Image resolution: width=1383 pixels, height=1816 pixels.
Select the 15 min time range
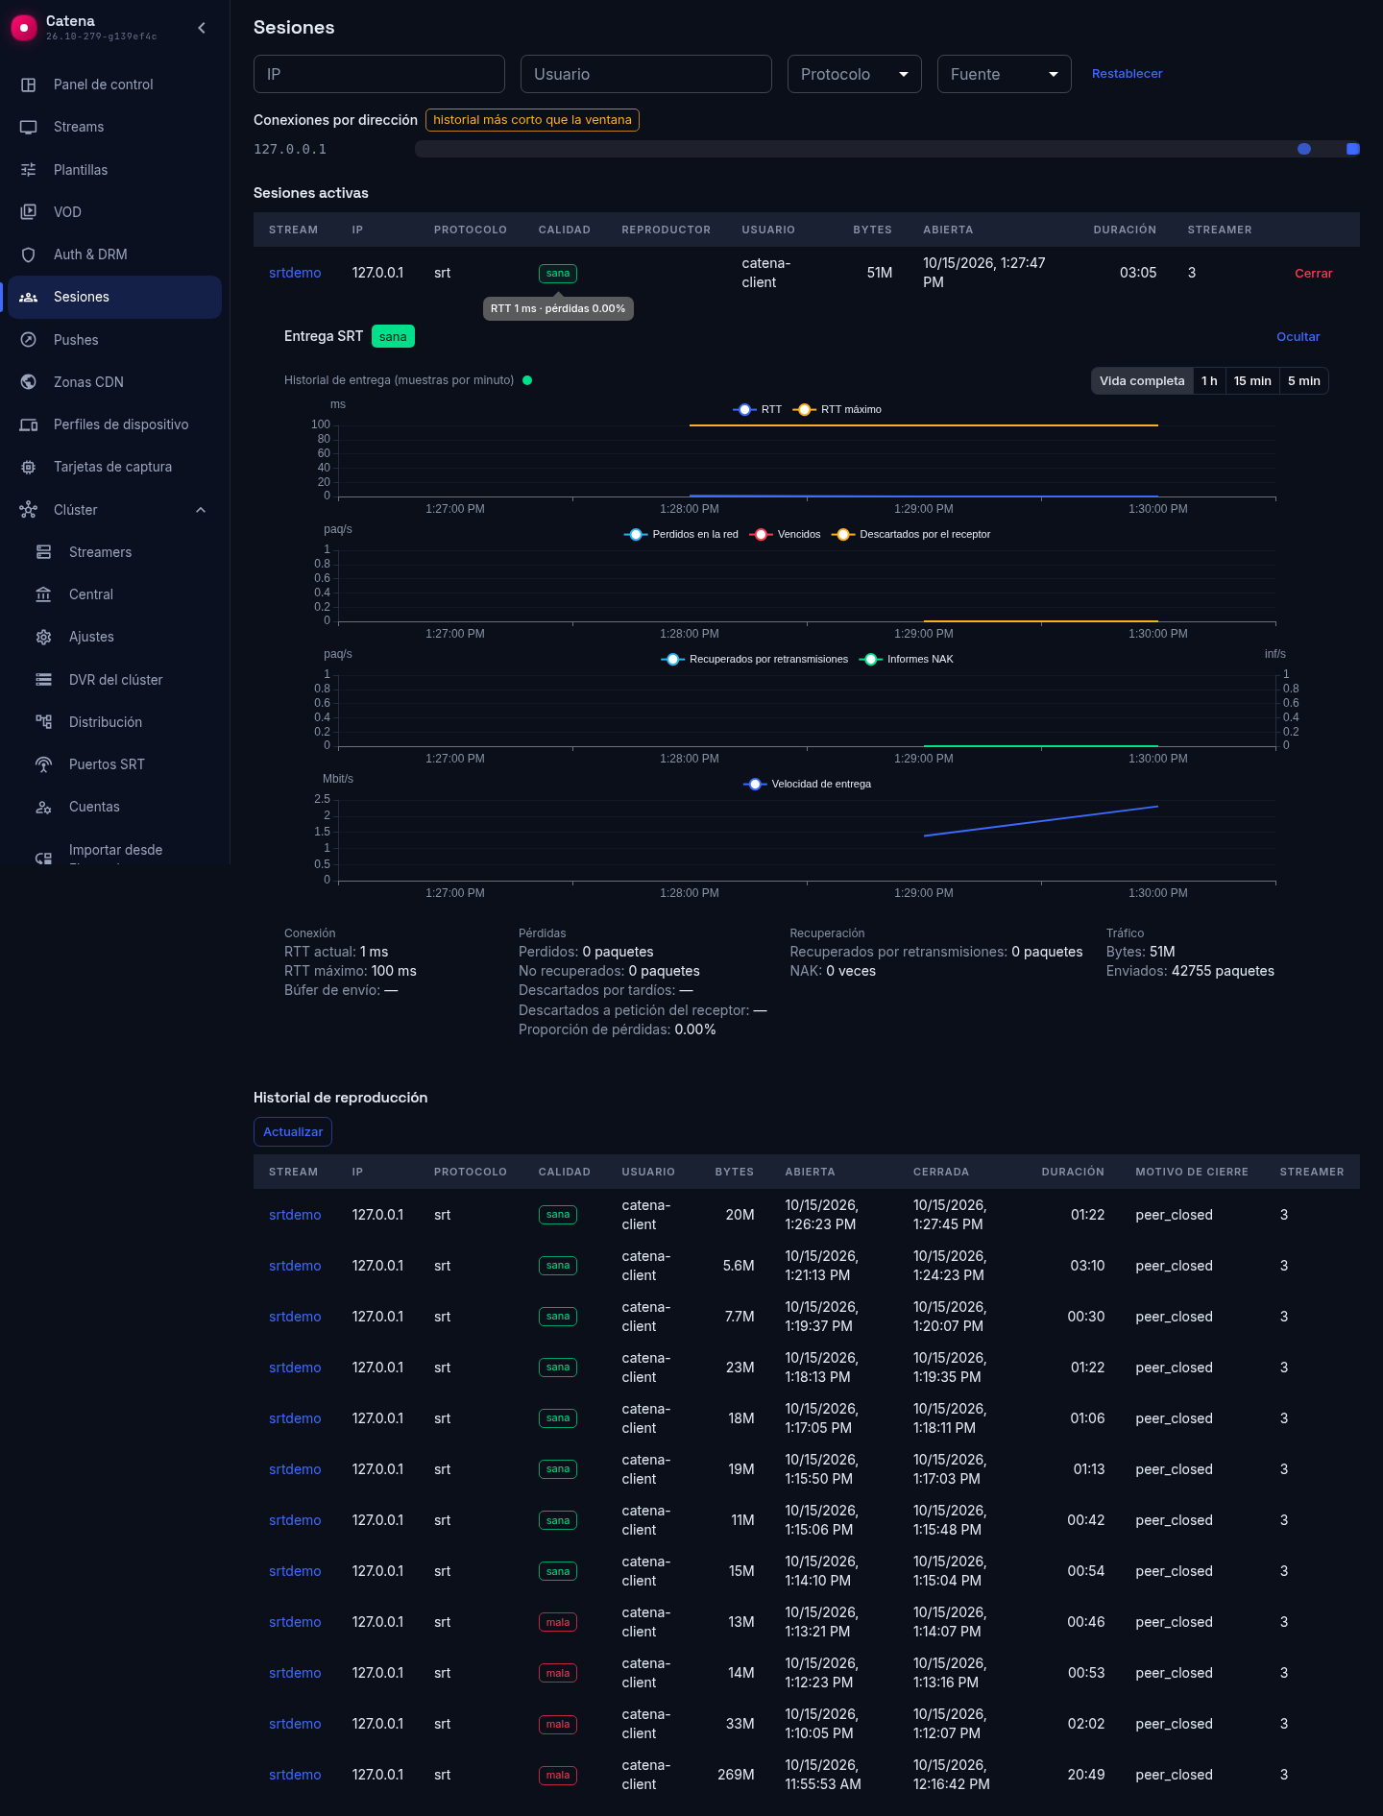click(1252, 381)
